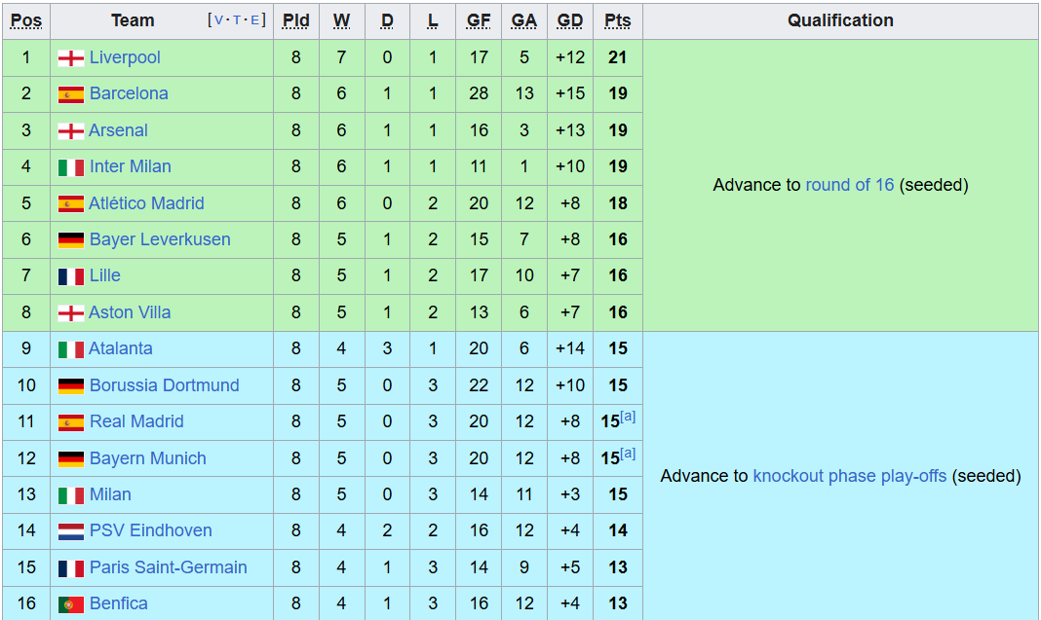
Task: Open the Arsenal team link
Action: pyautogui.click(x=118, y=130)
